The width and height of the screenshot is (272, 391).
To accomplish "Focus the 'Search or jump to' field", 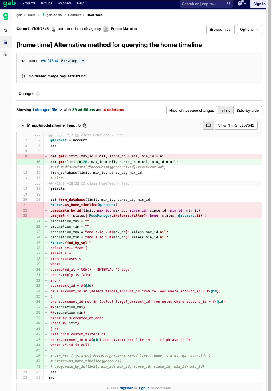I will 204,4.
